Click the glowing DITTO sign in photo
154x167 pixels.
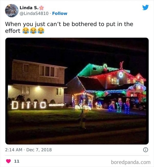[29, 105]
